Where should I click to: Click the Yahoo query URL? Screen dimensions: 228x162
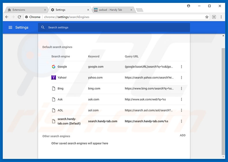click(149, 77)
